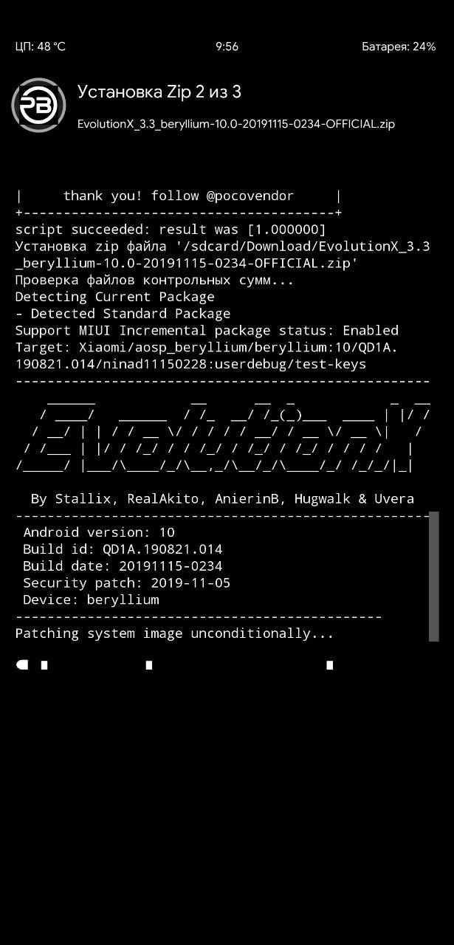Tap 'Detecting Current Package' log line
Screen dimensions: 454x945
point(115,297)
